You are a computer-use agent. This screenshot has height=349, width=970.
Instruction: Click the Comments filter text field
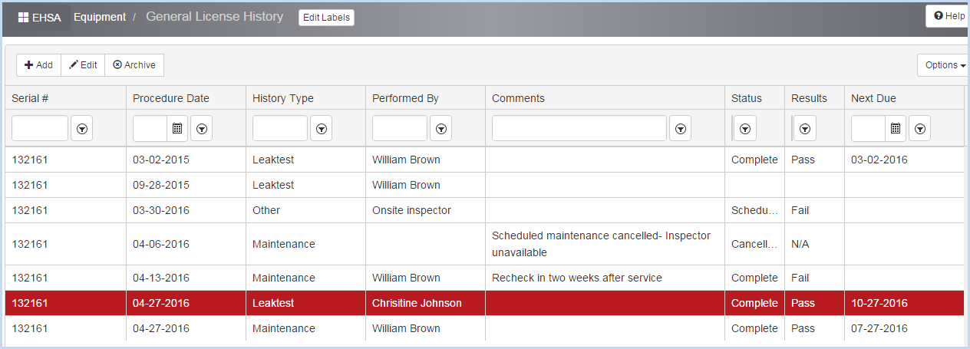point(579,129)
